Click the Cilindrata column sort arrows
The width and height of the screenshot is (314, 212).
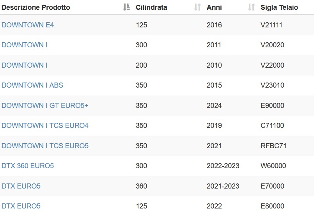coord(197,7)
